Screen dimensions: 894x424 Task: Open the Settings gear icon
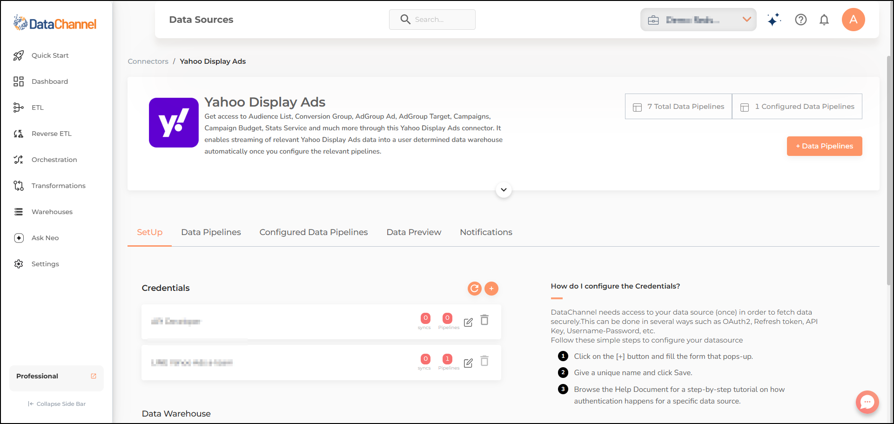19,264
